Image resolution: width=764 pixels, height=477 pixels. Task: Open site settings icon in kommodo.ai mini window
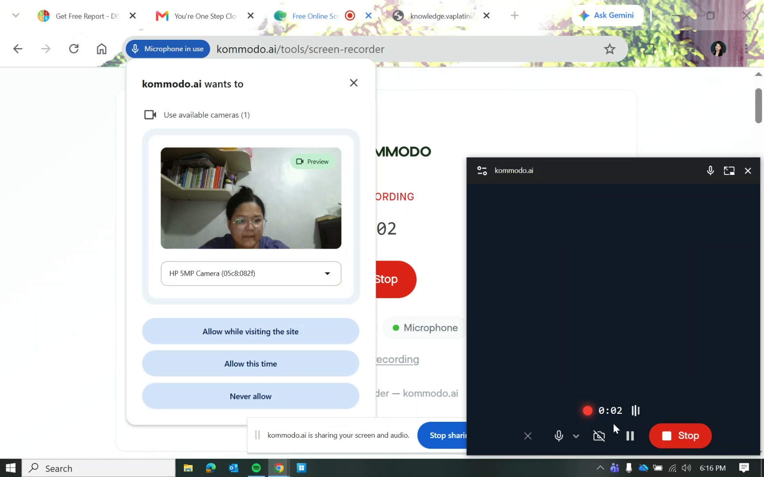click(x=482, y=170)
